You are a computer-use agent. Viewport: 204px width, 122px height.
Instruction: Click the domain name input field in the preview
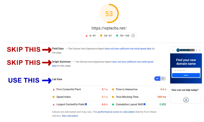(x=186, y=70)
